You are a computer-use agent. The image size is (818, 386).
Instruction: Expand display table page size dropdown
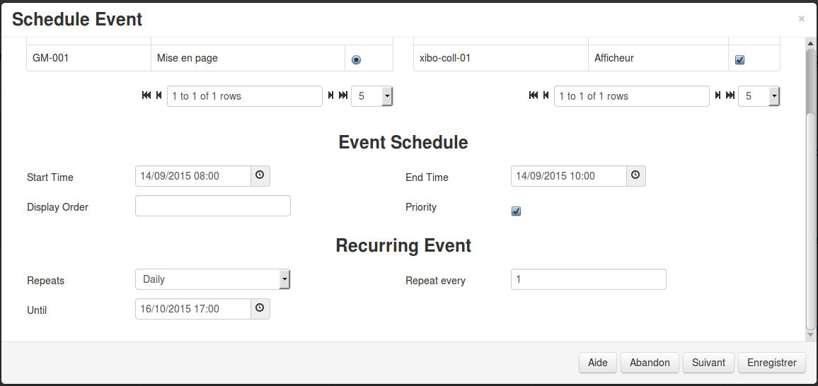(x=773, y=96)
